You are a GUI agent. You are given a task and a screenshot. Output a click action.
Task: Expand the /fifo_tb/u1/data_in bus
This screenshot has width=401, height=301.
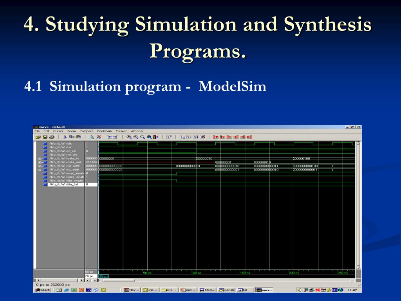coord(40,159)
